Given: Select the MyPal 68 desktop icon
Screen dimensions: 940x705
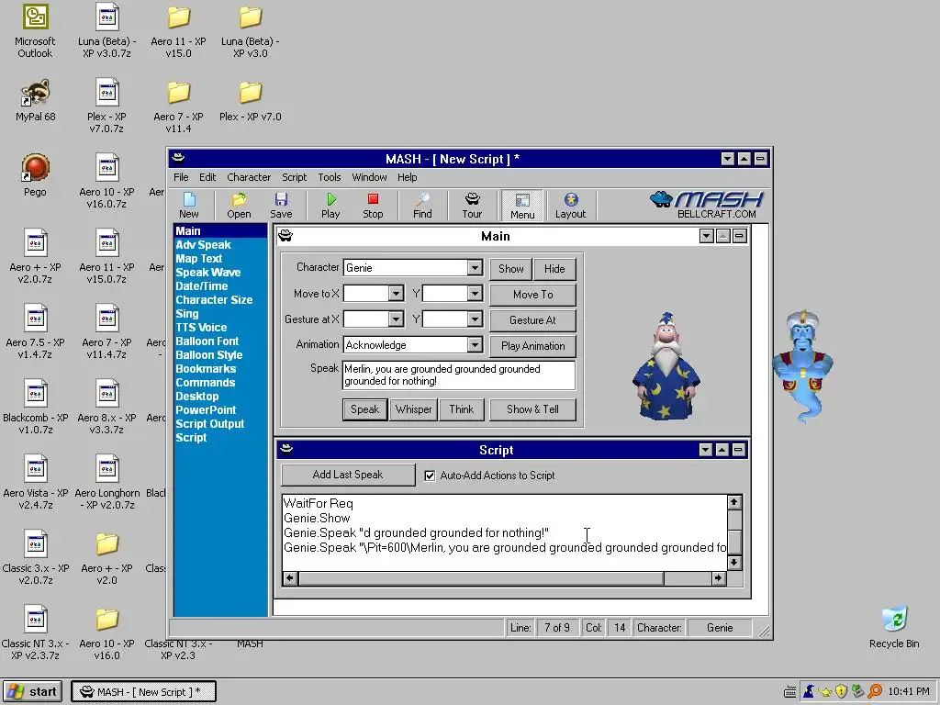Looking at the screenshot, I should coord(35,100).
